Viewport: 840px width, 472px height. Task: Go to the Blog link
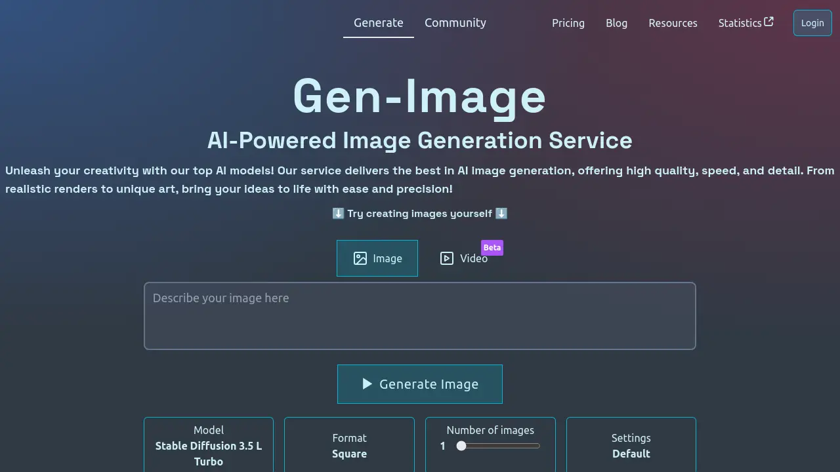pos(616,23)
